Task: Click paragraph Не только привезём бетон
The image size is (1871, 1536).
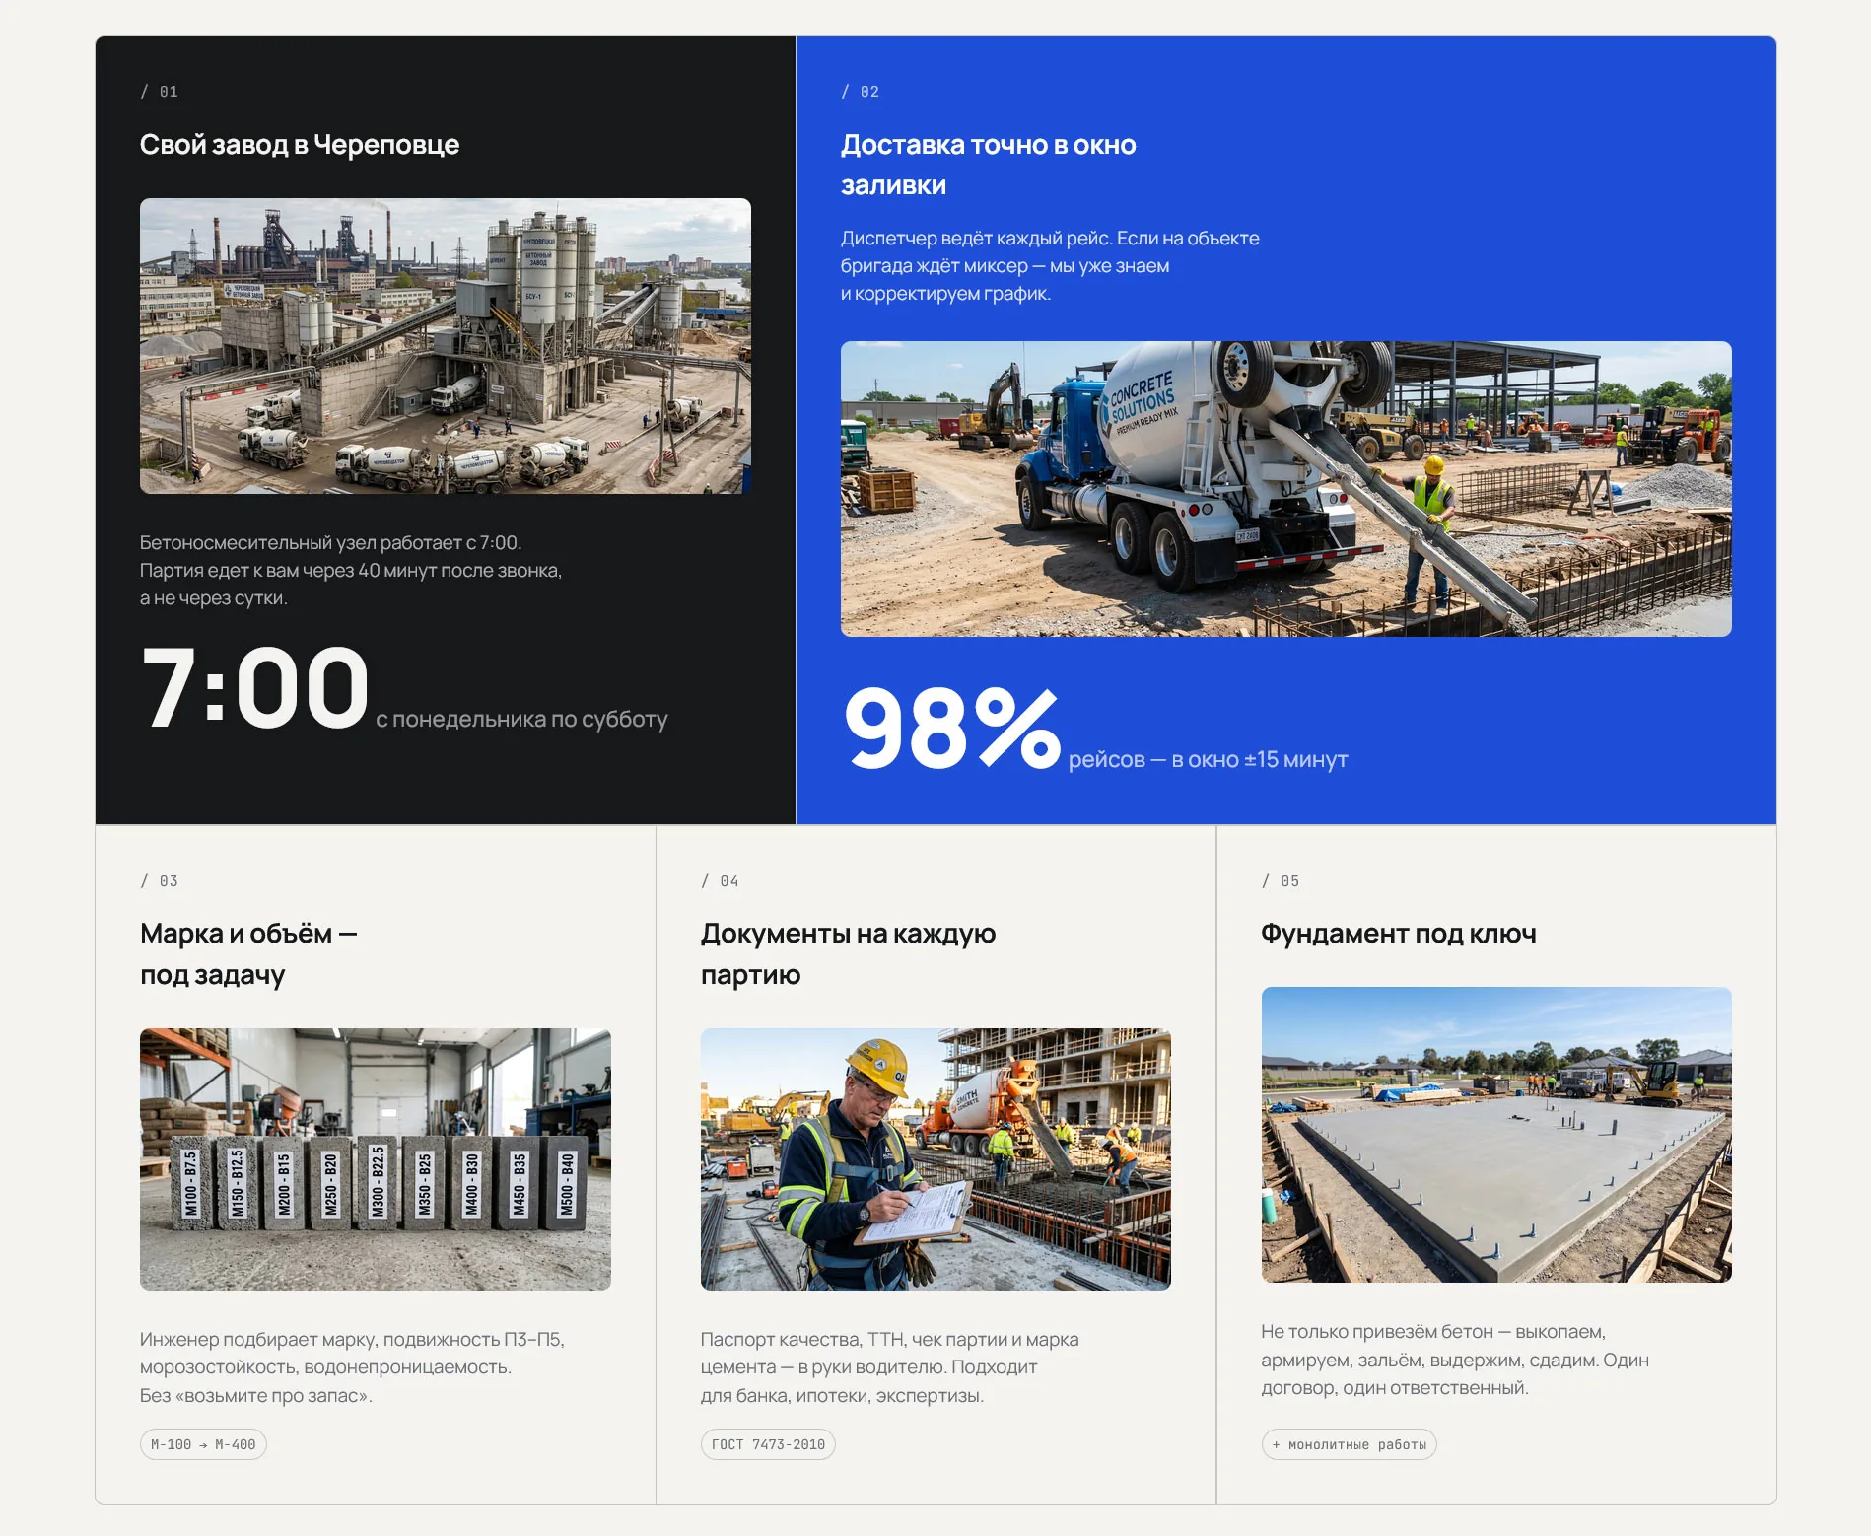Action: (1455, 1360)
